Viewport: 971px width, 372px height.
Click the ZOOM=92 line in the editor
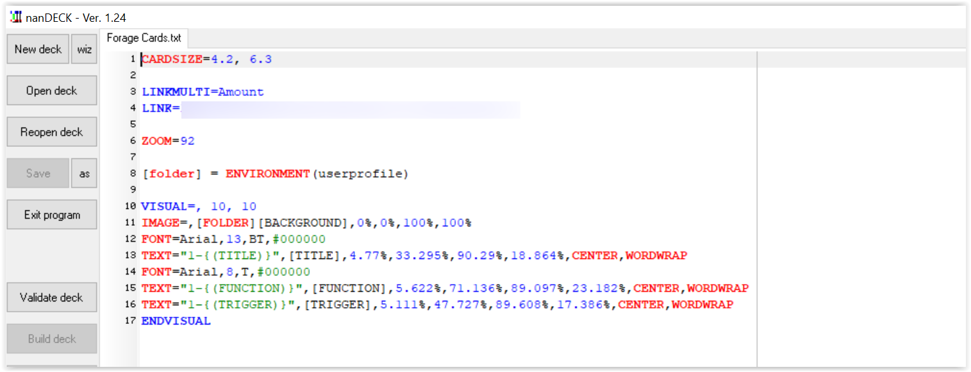coord(167,140)
